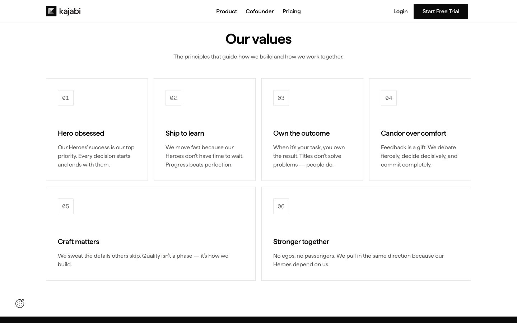Select the Hero obsessed heading

(x=81, y=133)
